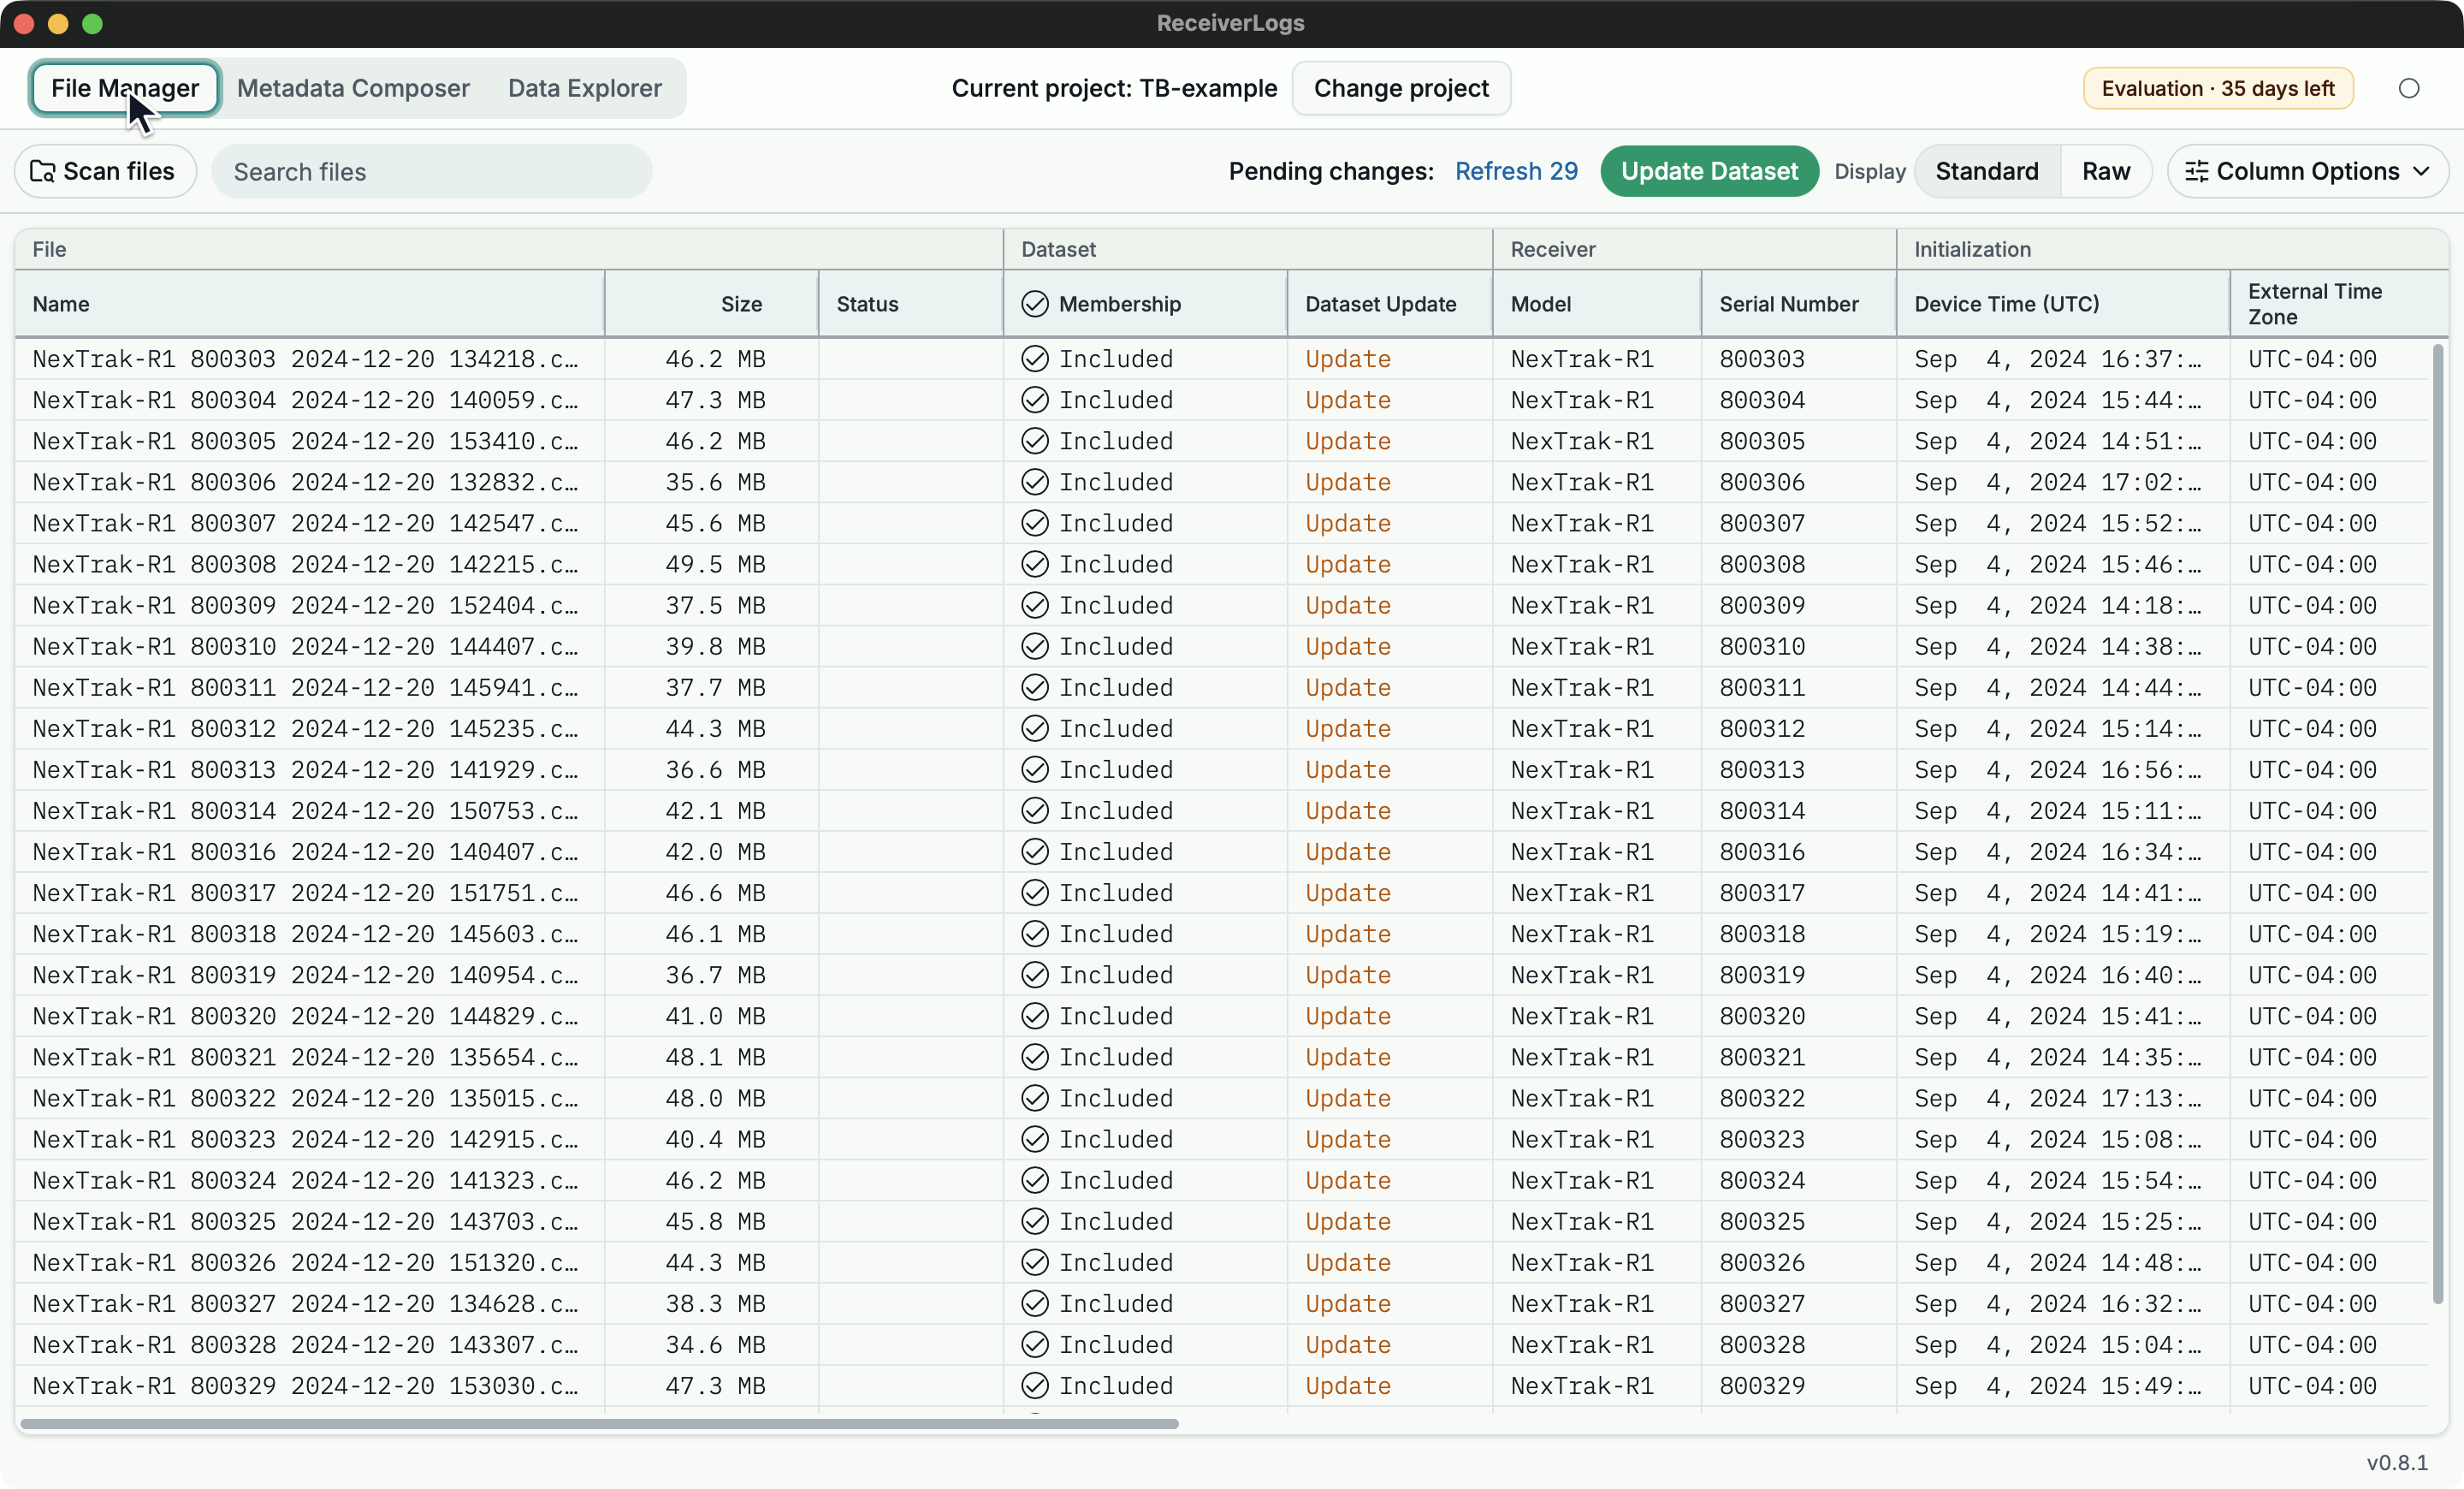Viewport: 2464px width, 1489px height.
Task: Open the Column Options dropdown
Action: click(x=2308, y=171)
